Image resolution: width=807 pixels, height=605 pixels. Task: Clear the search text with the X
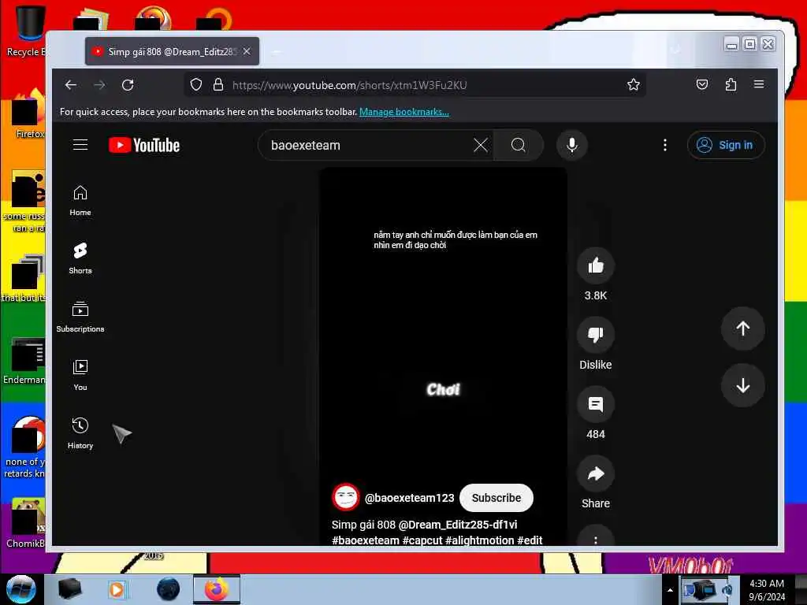[481, 145]
